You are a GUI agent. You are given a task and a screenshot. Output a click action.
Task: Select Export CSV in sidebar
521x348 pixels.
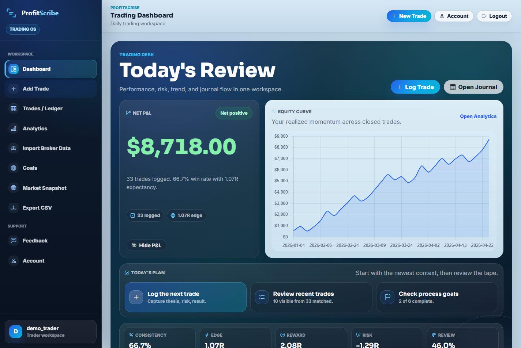pos(50,208)
